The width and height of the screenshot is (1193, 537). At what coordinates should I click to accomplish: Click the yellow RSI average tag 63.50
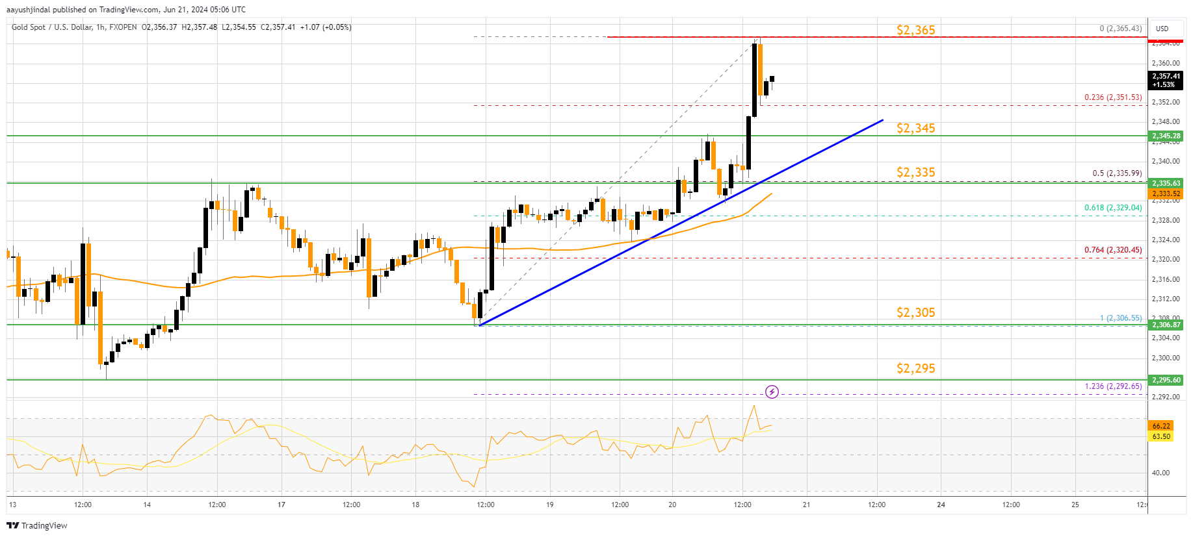point(1161,436)
